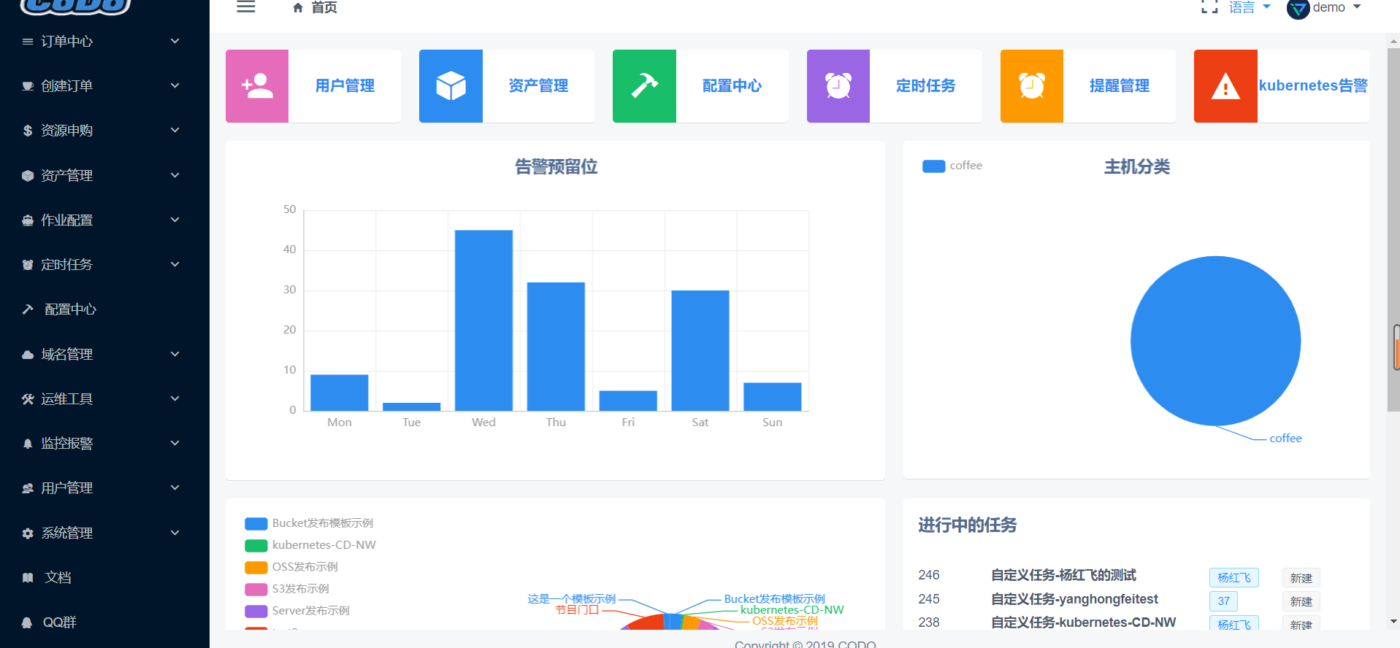The width and height of the screenshot is (1400, 648).
Task: Click the Sat bar in bar chart
Action: click(700, 350)
